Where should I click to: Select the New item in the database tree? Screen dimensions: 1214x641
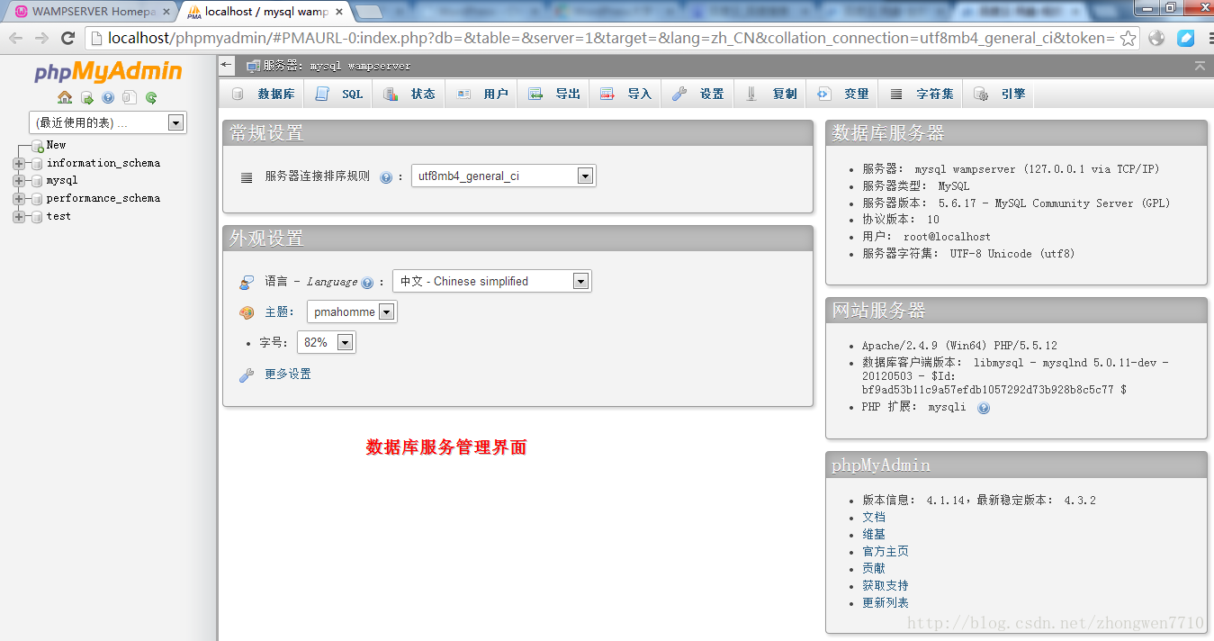click(x=56, y=145)
